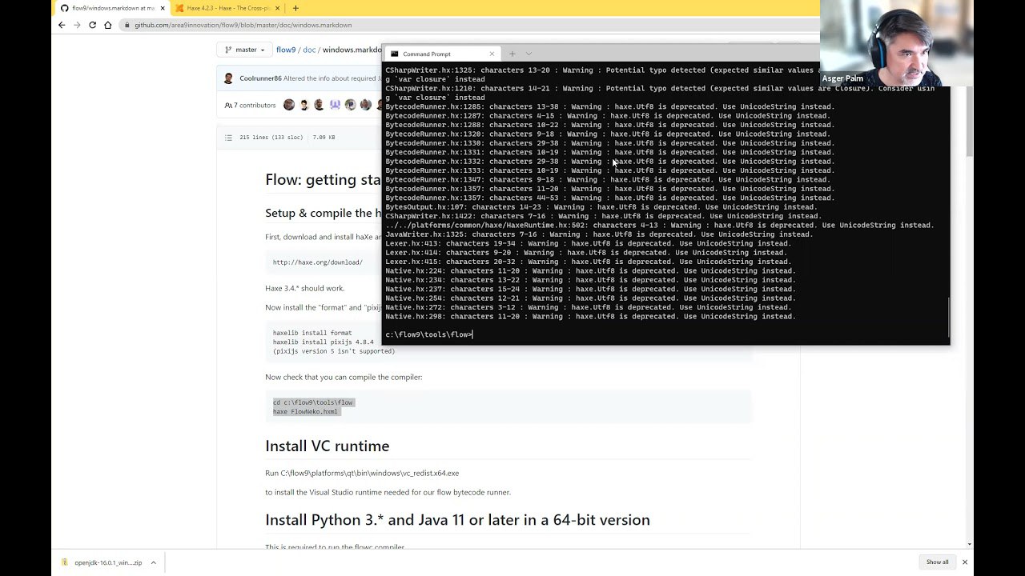Add new terminal tab
This screenshot has width=1025, height=576.
(x=512, y=54)
